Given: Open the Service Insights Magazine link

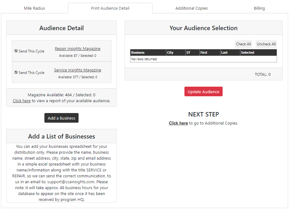Looking at the screenshot, I should pos(78,70).
